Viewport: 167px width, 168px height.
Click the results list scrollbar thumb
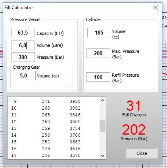click(102, 126)
